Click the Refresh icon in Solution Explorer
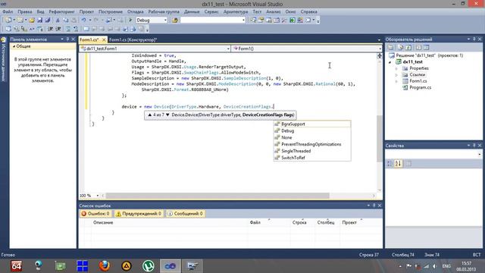Screen dimensions: 485x273 [x=408, y=47]
